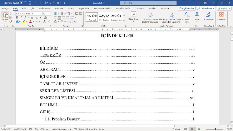Click the Düzenleme mode button

click(206, 8)
